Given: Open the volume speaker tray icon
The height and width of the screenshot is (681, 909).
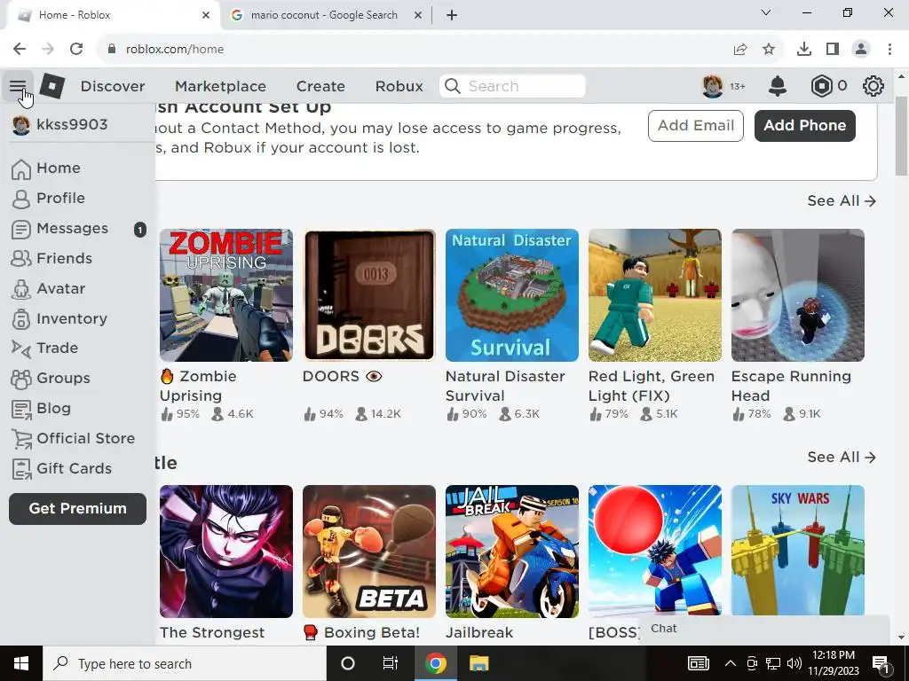Looking at the screenshot, I should (794, 663).
